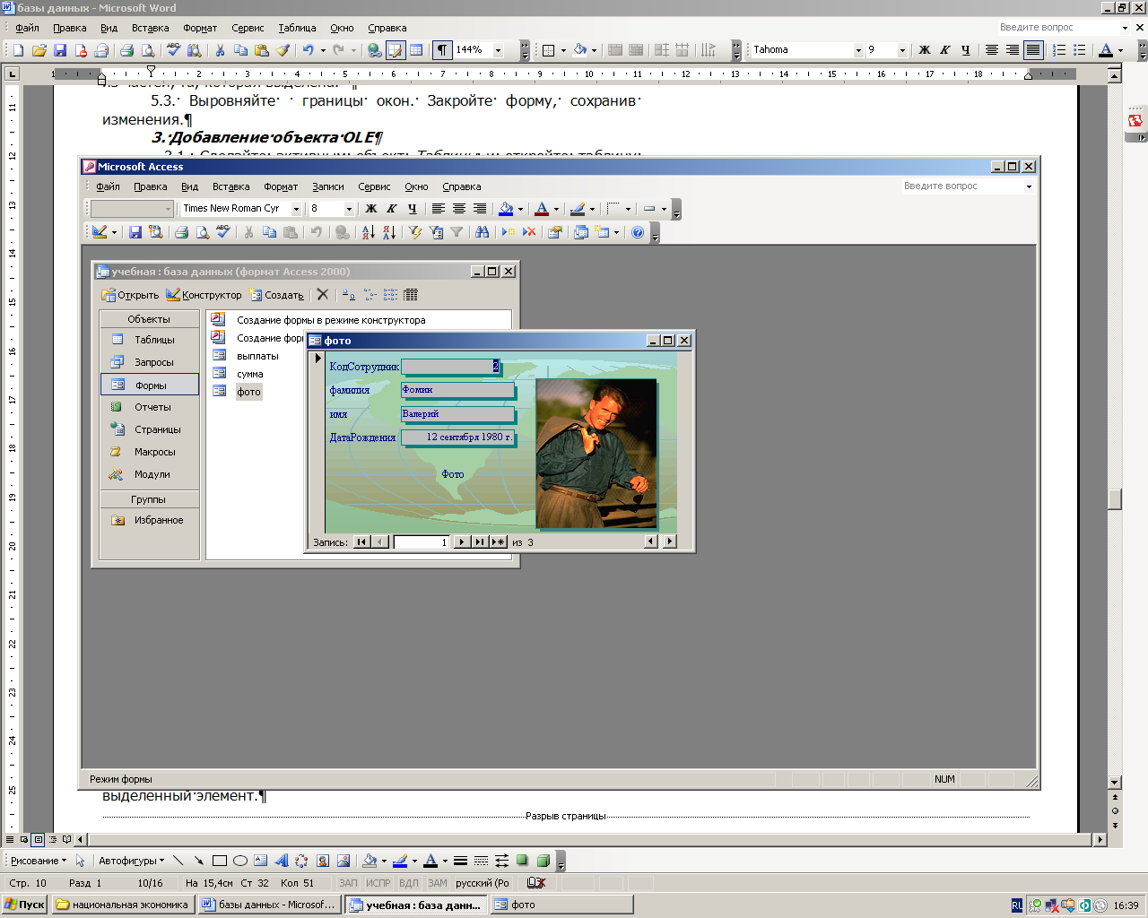
Task: Insert a hyperlink via globe icon
Action: click(375, 50)
